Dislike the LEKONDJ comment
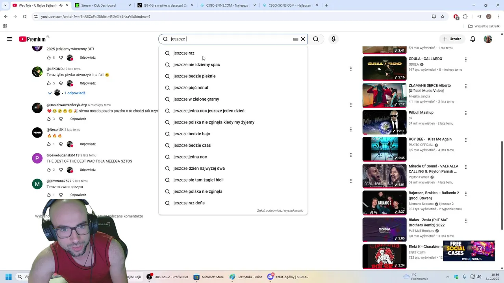Screen dimensions: 504x283 click(61, 83)
